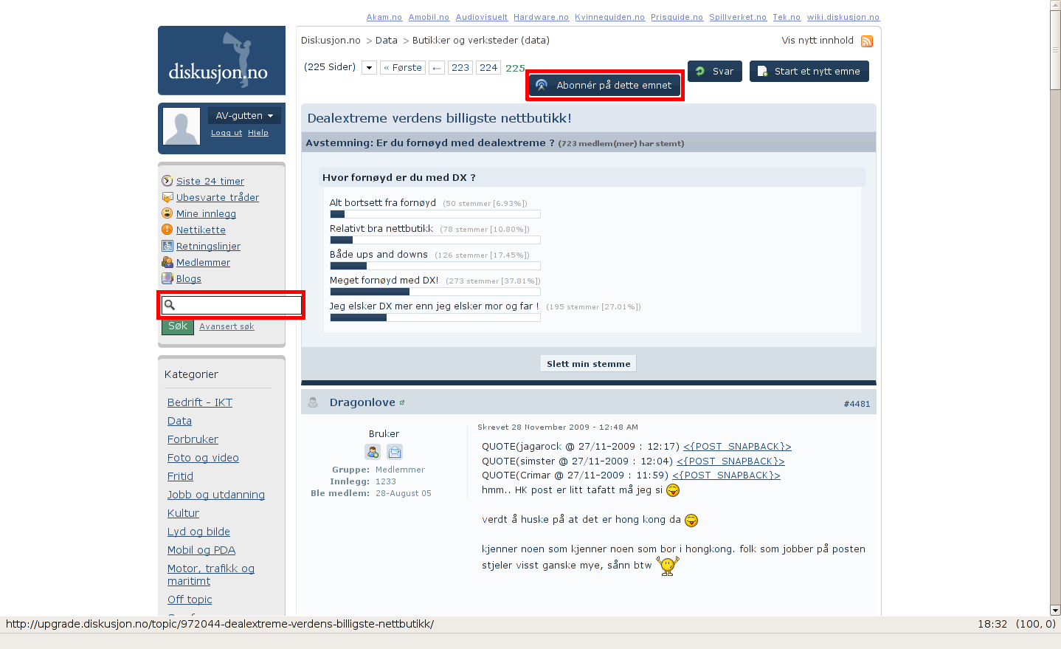Click the vertical scrollbar down arrow
Viewport: 1061px width, 649px height.
click(1055, 611)
